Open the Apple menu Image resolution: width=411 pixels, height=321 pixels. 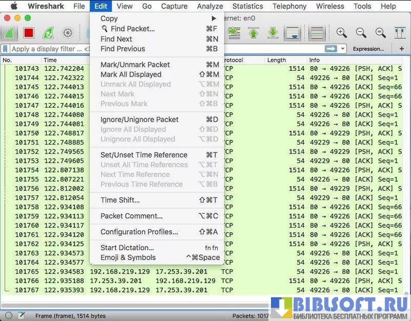tap(13, 6)
